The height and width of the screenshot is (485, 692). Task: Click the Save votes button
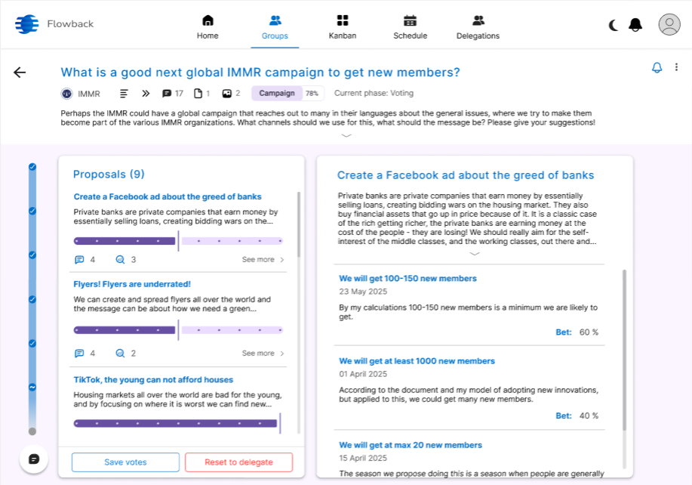125,462
